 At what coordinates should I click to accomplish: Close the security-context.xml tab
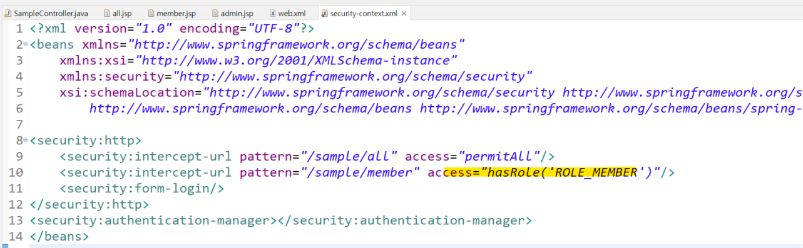click(x=404, y=13)
